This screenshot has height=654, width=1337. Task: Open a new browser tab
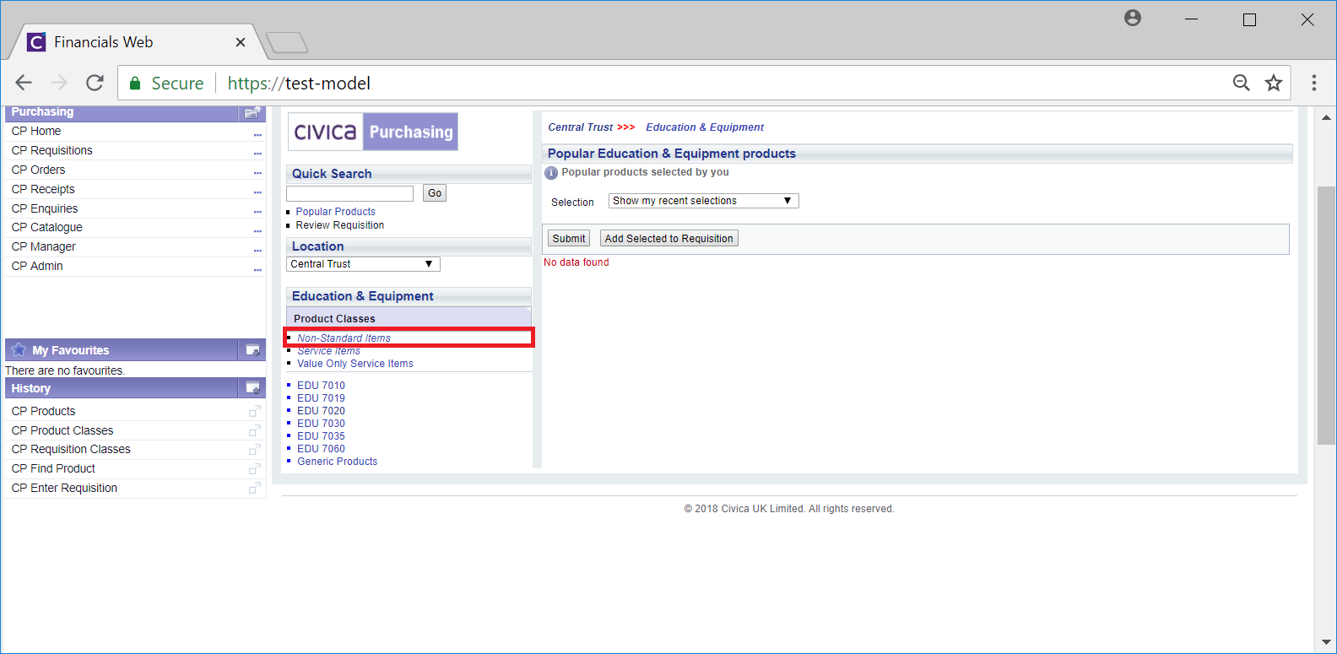click(287, 42)
